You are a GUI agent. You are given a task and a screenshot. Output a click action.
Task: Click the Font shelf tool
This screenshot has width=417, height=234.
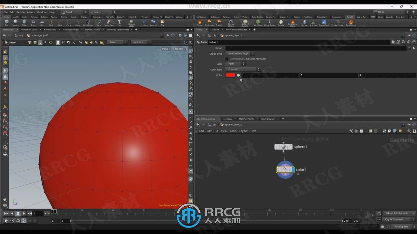[x=120, y=23]
